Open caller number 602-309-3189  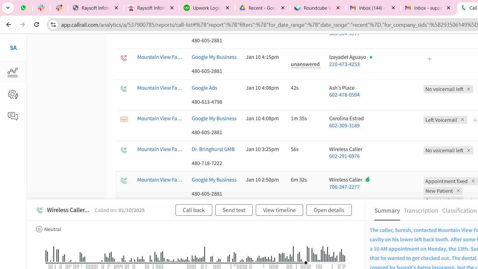(x=344, y=125)
